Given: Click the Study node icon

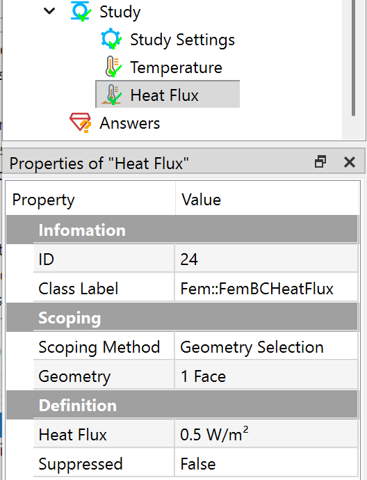Looking at the screenshot, I should point(81,12).
